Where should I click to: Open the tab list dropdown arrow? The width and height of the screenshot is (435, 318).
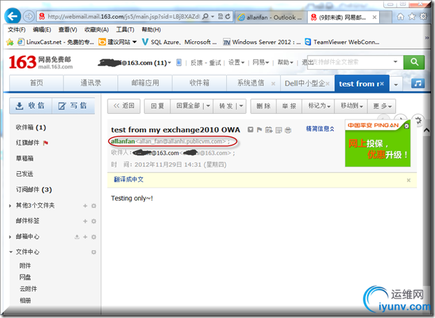tap(396, 84)
